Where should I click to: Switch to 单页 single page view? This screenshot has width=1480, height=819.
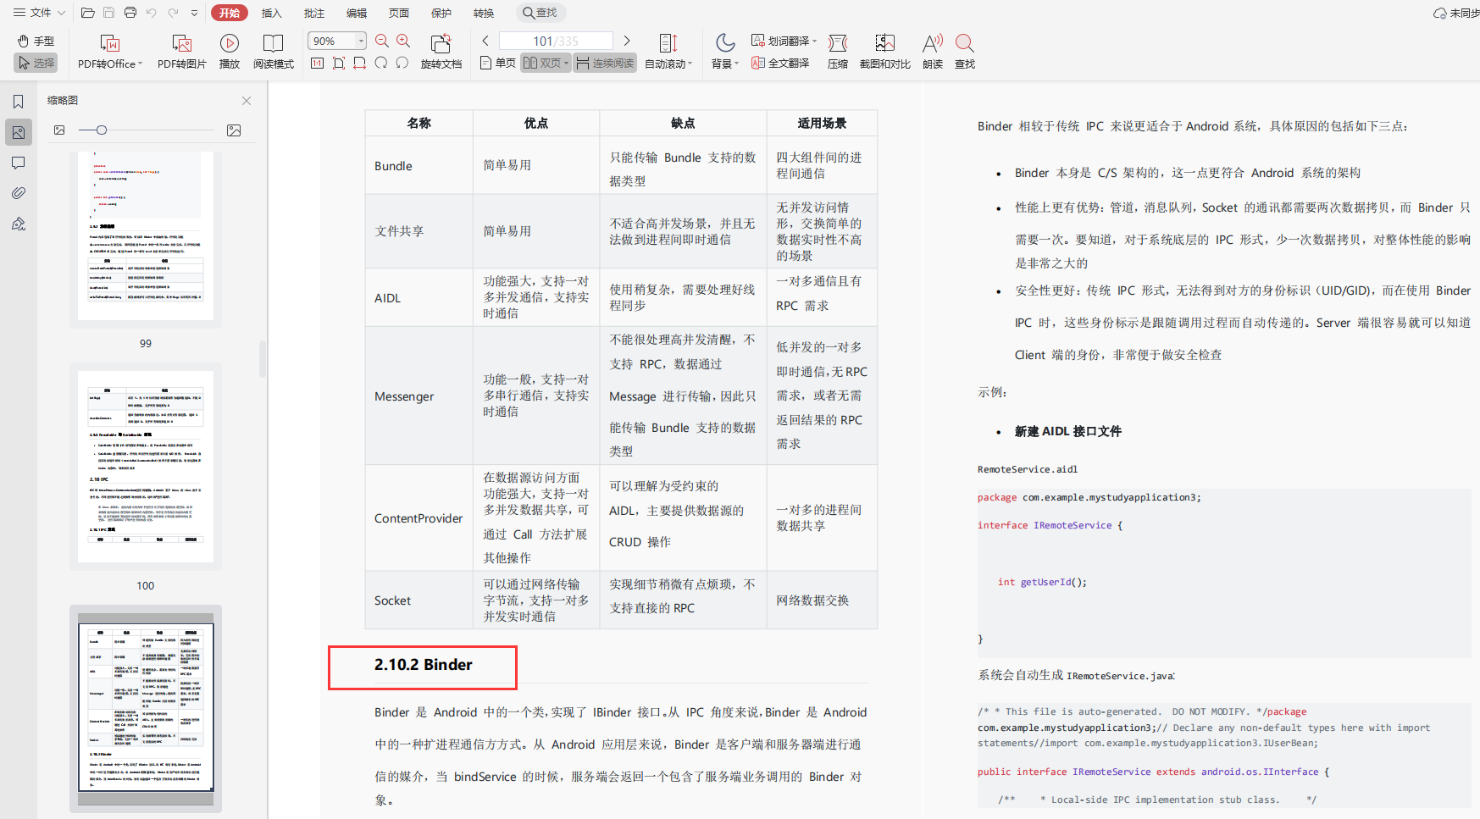coord(498,63)
